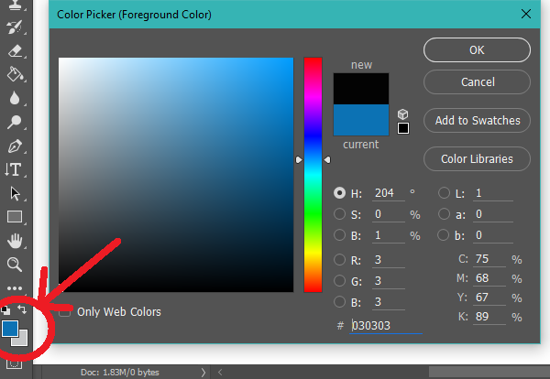Image resolution: width=550 pixels, height=379 pixels.
Task: Click the Y yellow field showing 67
Action: tap(489, 298)
